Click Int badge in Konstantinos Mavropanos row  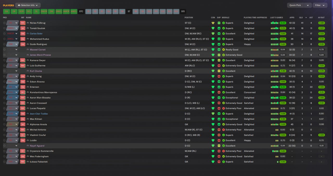pos(23,92)
